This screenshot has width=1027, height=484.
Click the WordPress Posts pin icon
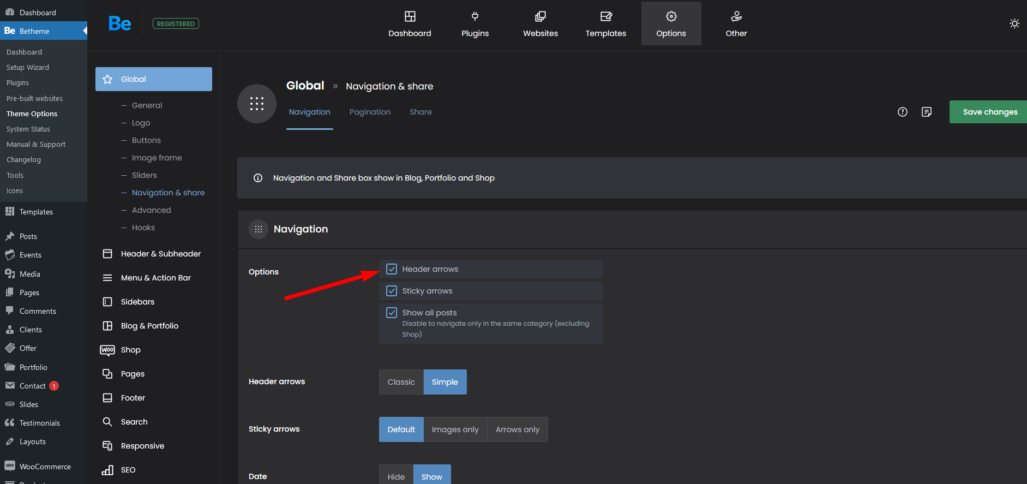tap(10, 236)
